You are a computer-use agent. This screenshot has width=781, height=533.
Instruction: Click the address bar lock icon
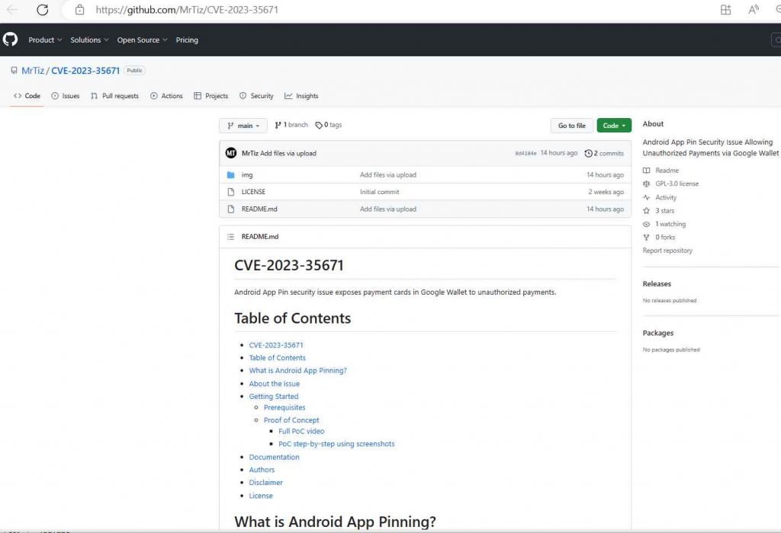(79, 9)
